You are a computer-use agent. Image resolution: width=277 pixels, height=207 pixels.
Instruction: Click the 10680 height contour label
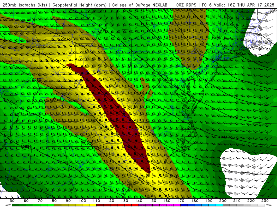[x=26, y=146]
